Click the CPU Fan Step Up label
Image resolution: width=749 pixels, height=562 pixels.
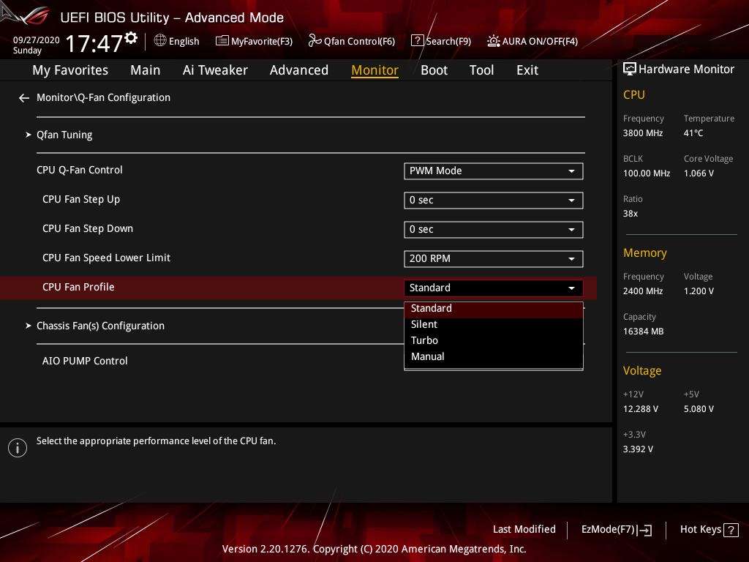(81, 200)
